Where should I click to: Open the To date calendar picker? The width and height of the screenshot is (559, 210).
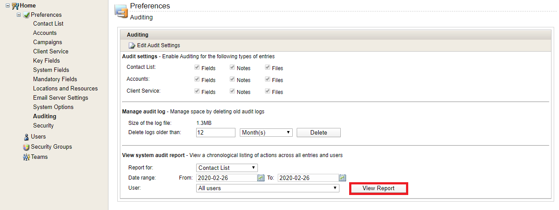343,178
